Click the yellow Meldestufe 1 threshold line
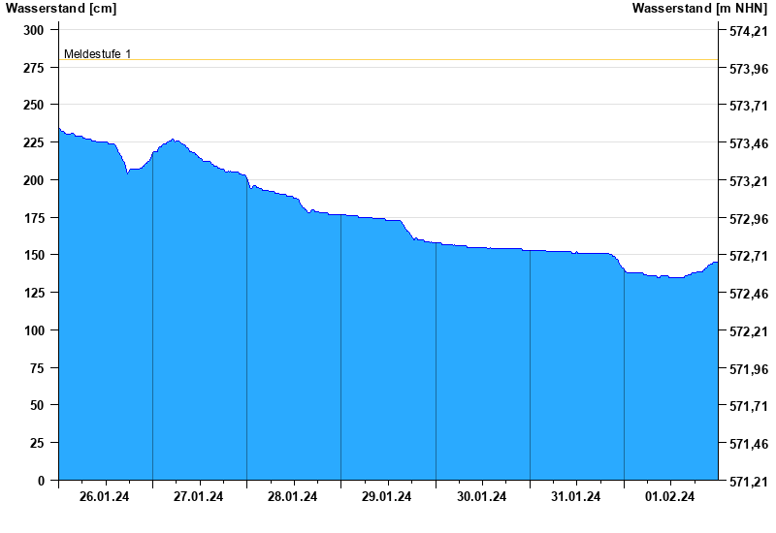Image resolution: width=776 pixels, height=533 pixels. 388,60
